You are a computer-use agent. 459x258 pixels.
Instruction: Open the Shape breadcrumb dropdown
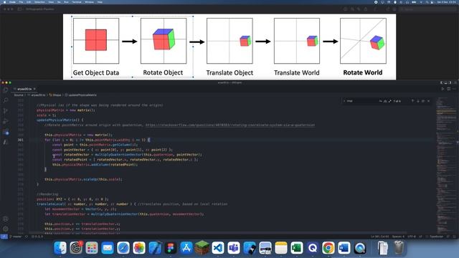click(x=55, y=95)
